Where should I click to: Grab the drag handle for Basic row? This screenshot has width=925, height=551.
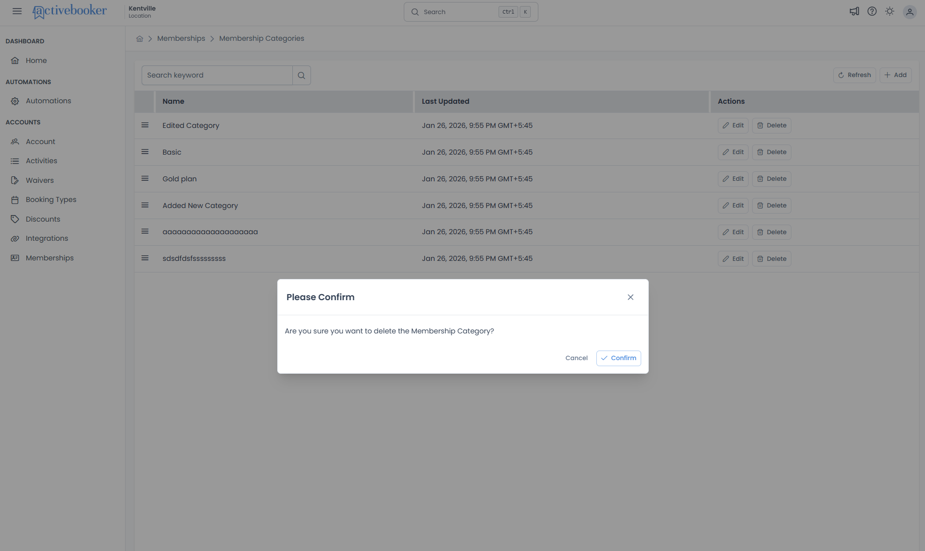[145, 152]
